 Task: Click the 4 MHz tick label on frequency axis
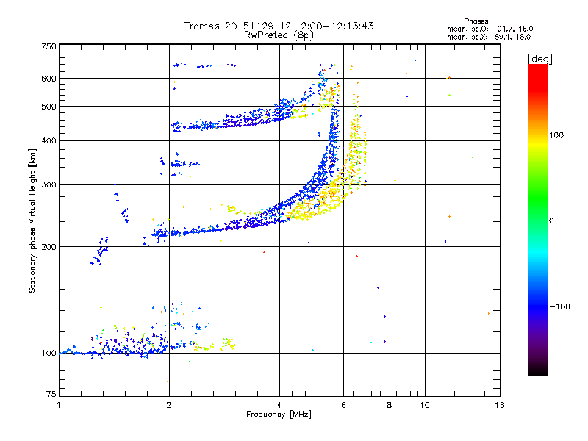279,405
